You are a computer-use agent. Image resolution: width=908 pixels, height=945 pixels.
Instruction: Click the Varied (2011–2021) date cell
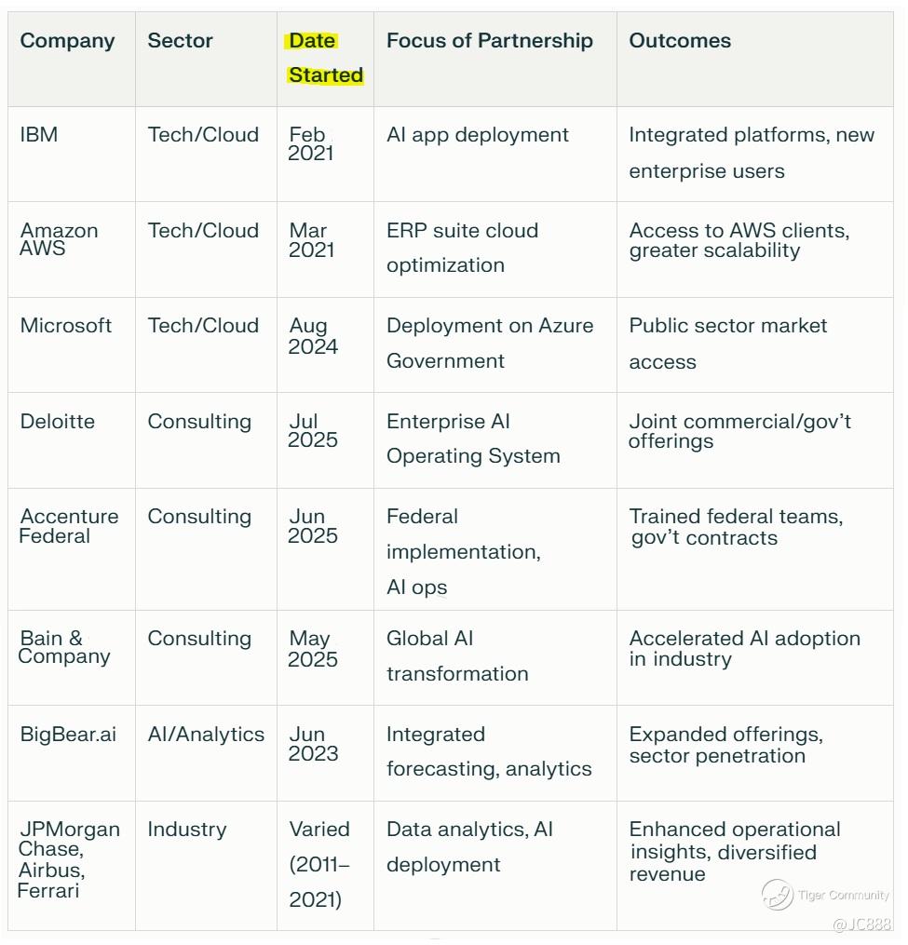pos(319,864)
